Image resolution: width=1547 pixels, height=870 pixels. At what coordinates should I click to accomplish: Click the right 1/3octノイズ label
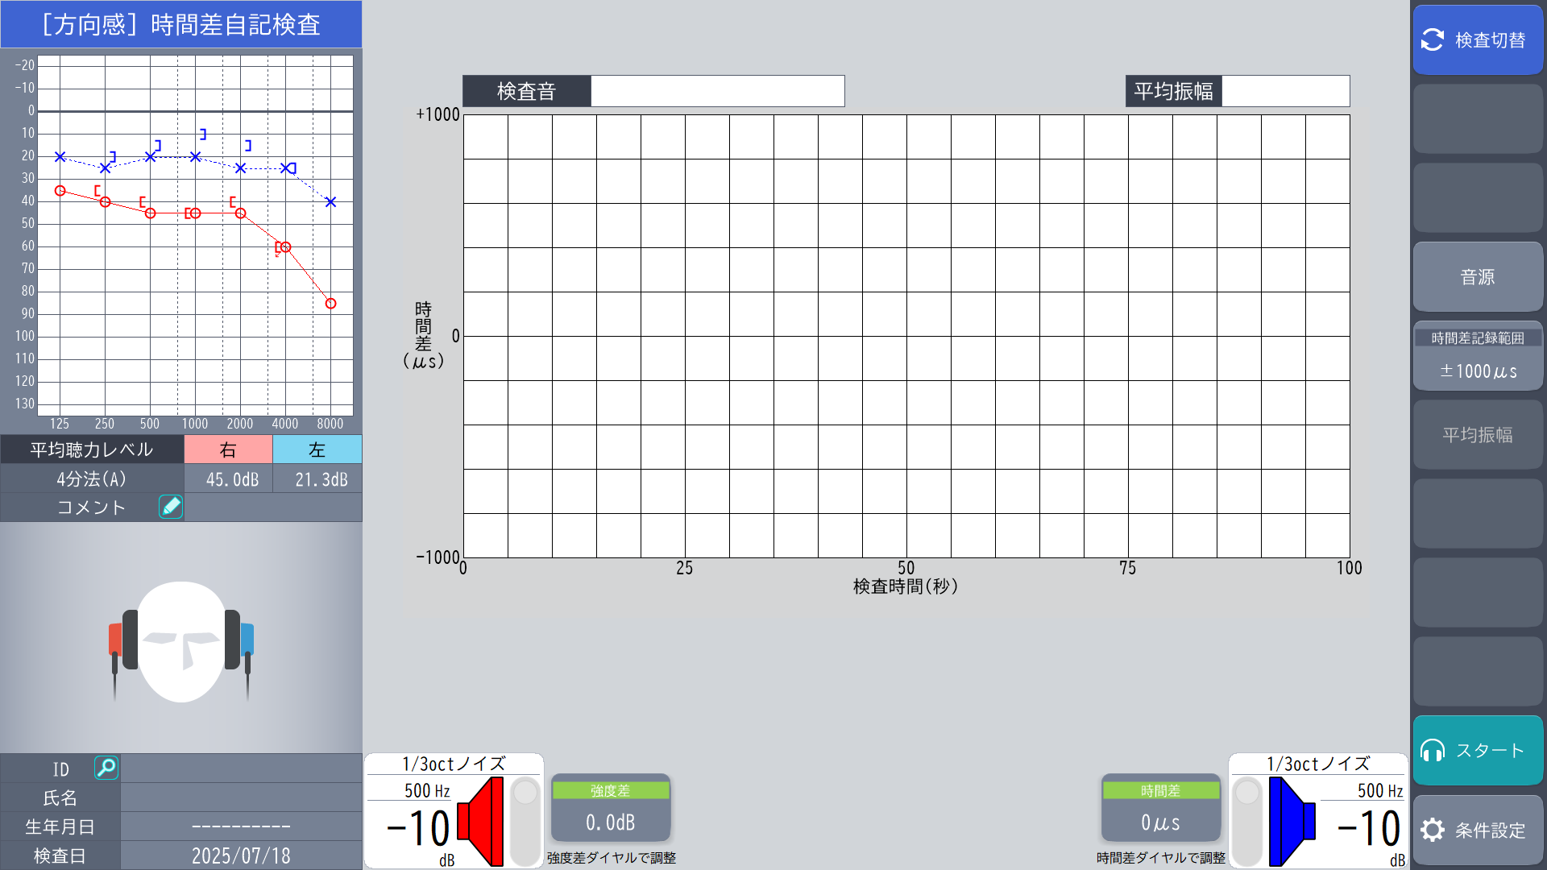coord(454,764)
